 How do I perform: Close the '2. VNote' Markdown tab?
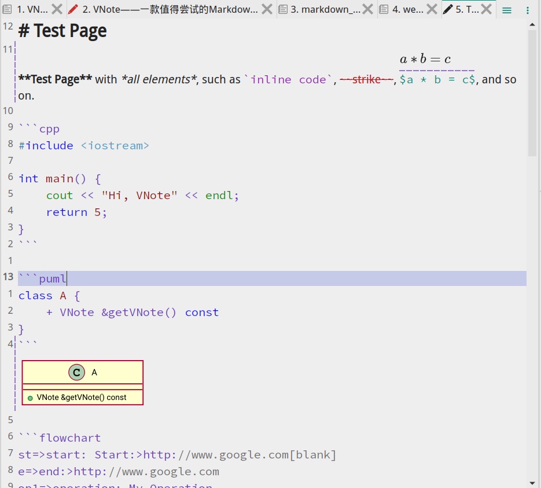[x=267, y=9]
